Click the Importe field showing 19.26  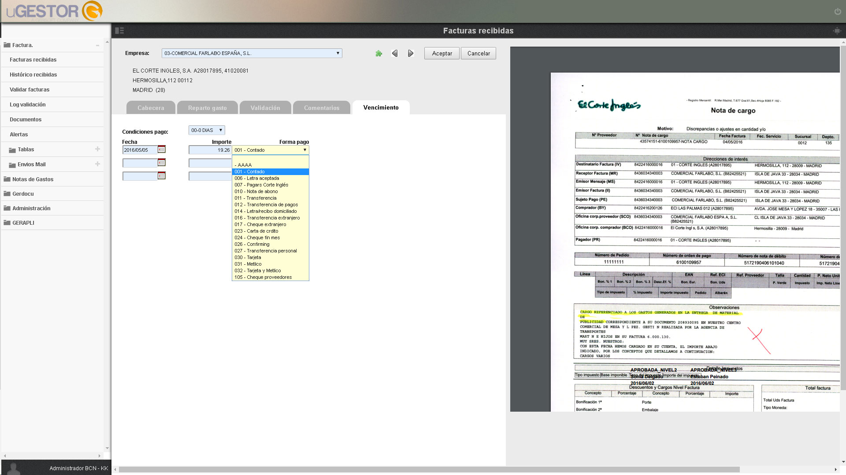point(210,150)
